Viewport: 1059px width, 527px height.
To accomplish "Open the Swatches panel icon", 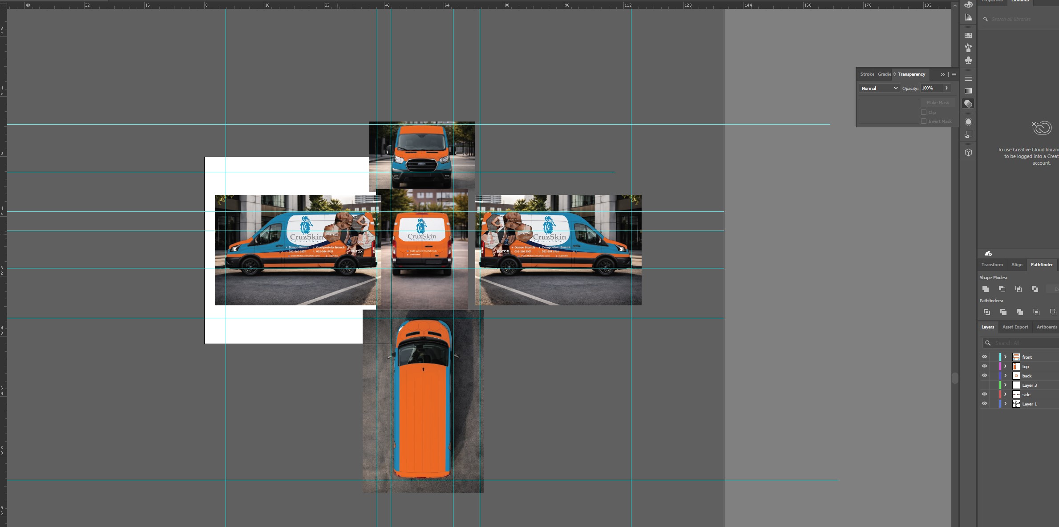I will [968, 36].
